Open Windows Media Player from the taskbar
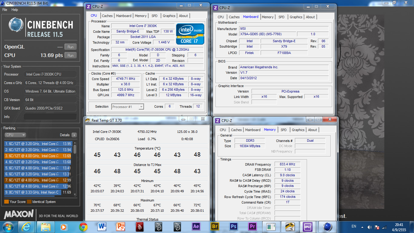The height and width of the screenshot is (233, 414). (64, 227)
